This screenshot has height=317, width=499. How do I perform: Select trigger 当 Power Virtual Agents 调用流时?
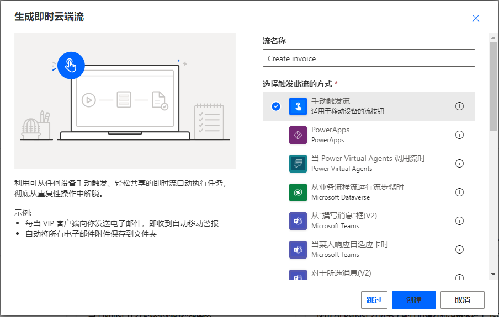pos(369,163)
